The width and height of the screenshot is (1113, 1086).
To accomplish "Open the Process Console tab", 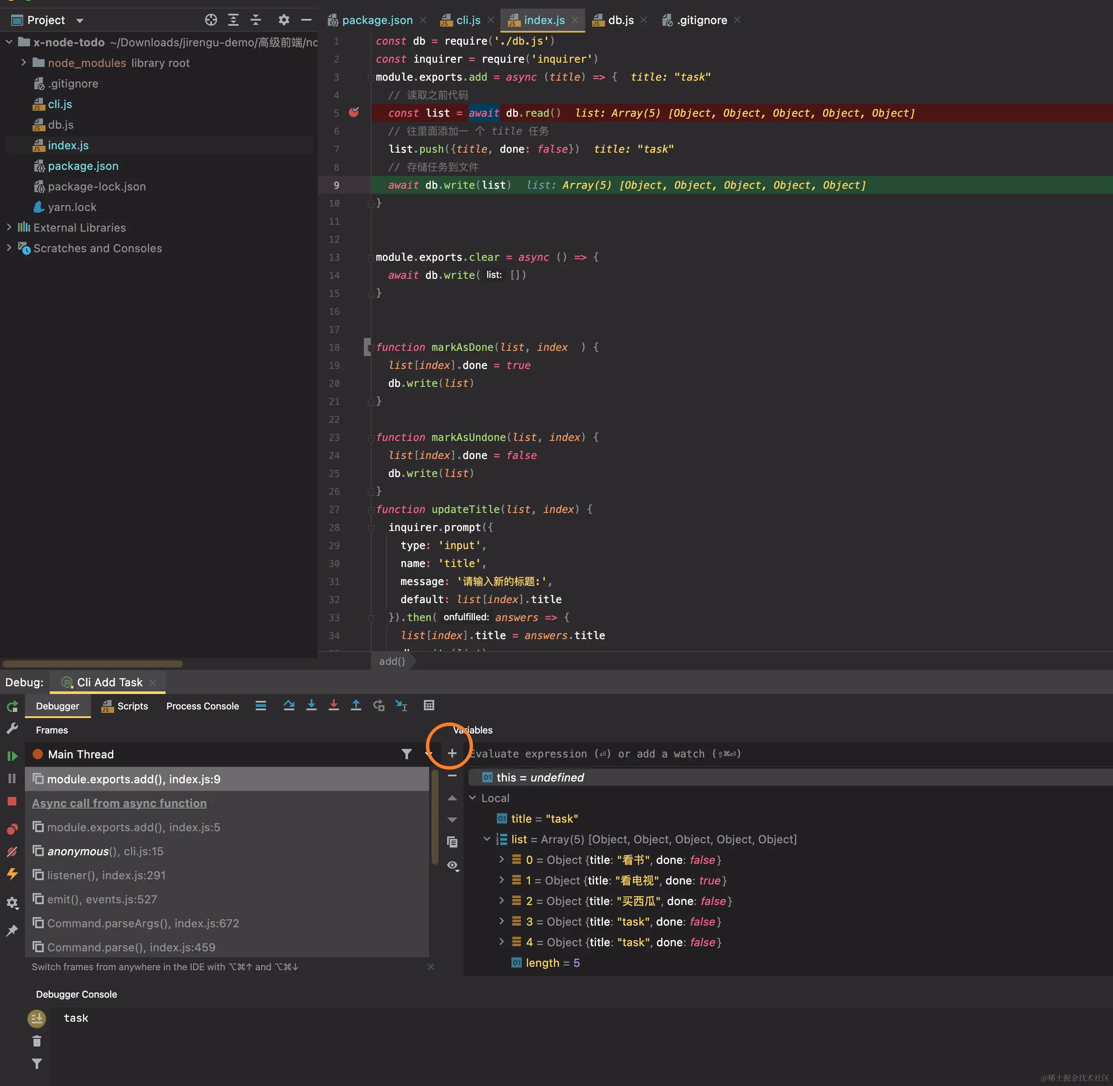I will coord(203,706).
